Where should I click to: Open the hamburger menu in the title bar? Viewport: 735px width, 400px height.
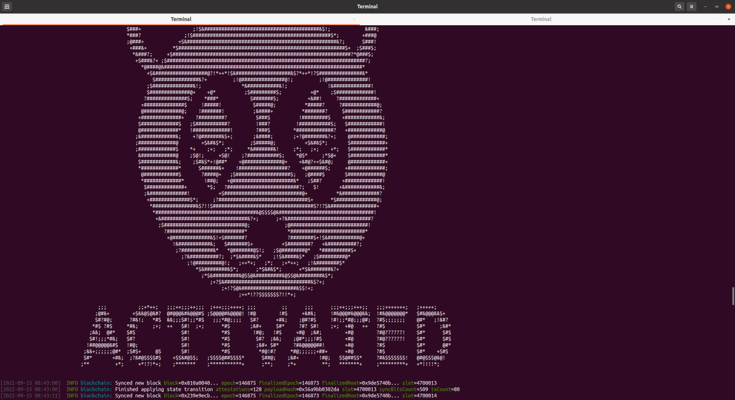click(692, 7)
